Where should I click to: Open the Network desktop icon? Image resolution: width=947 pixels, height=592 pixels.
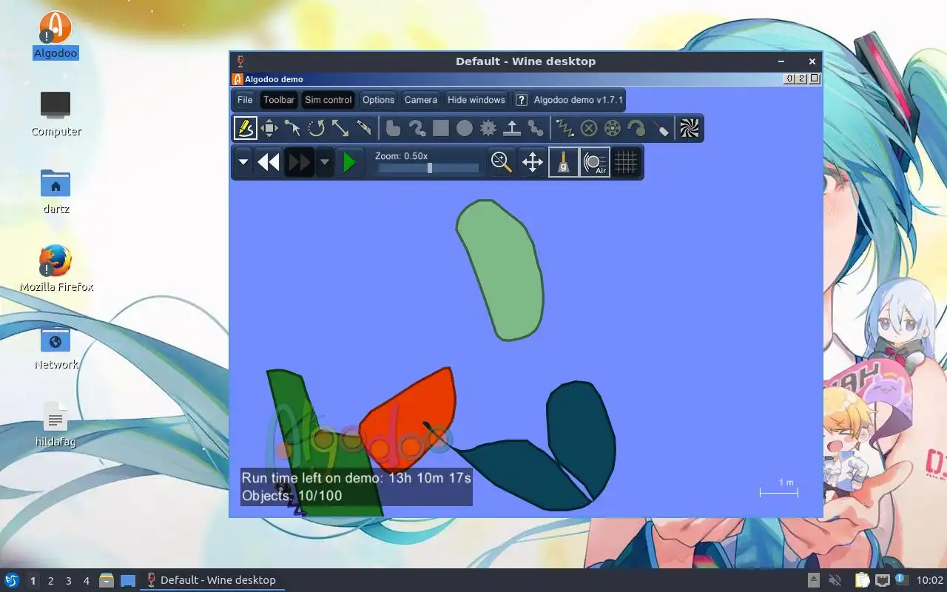click(56, 346)
